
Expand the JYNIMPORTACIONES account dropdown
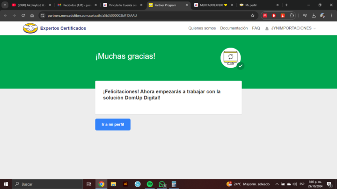click(290, 28)
